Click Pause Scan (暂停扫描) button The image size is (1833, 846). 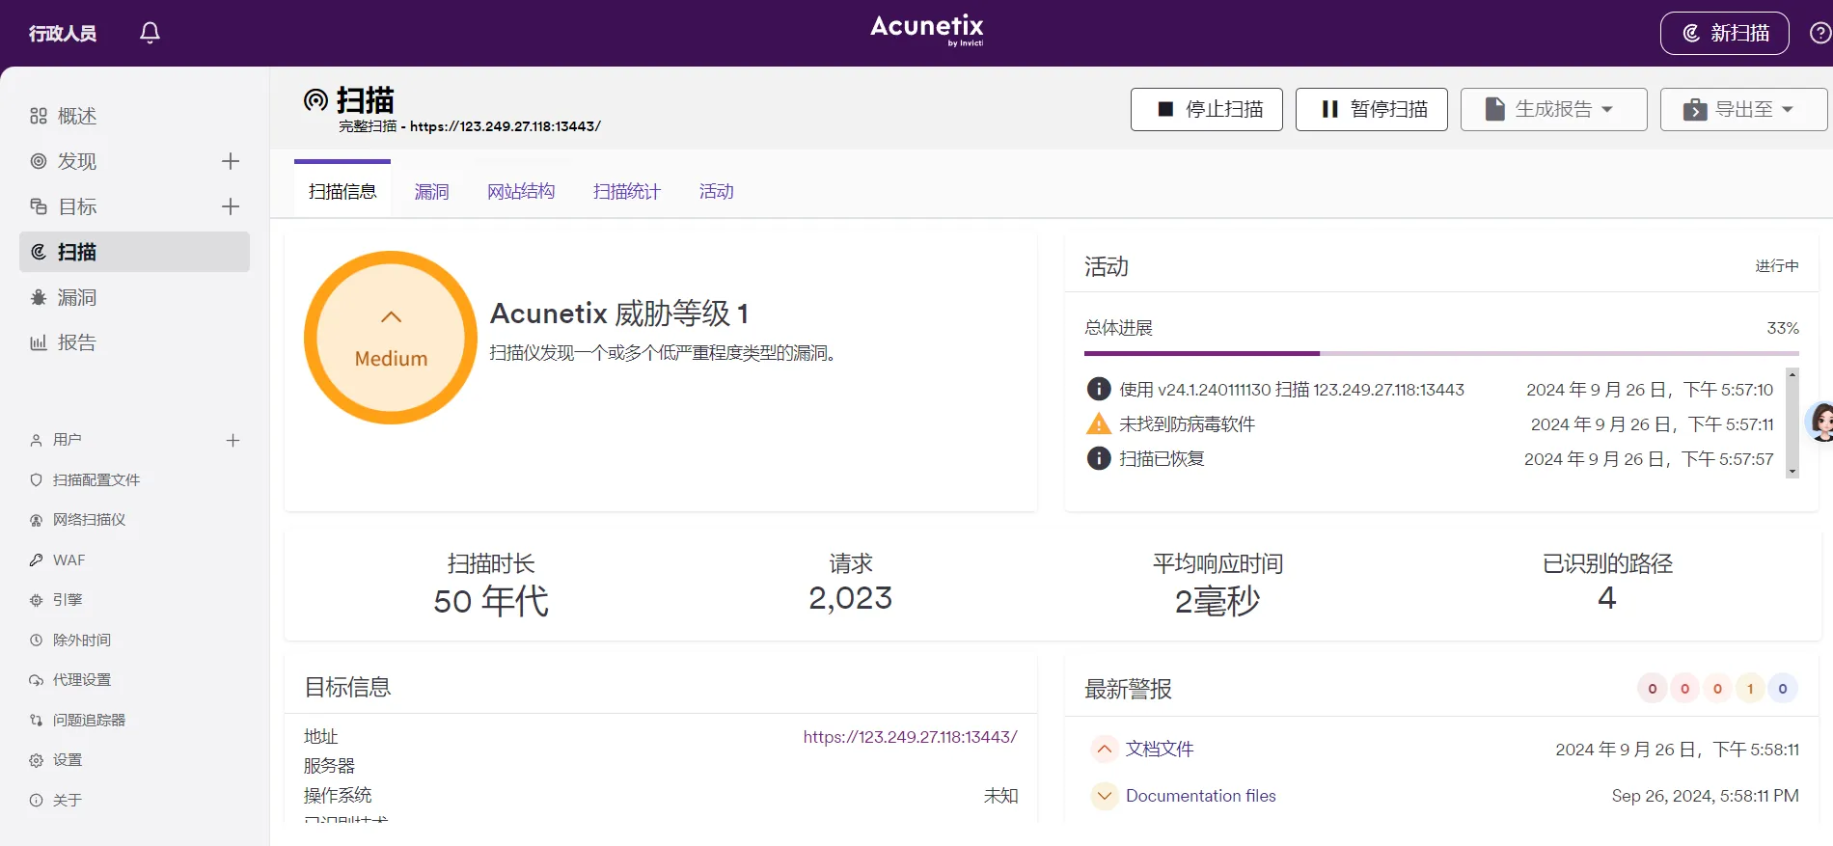coord(1372,109)
